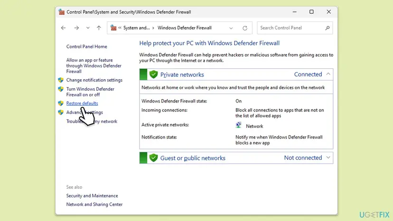
Task: Click 'Active private networks:' label
Action: pos(165,125)
